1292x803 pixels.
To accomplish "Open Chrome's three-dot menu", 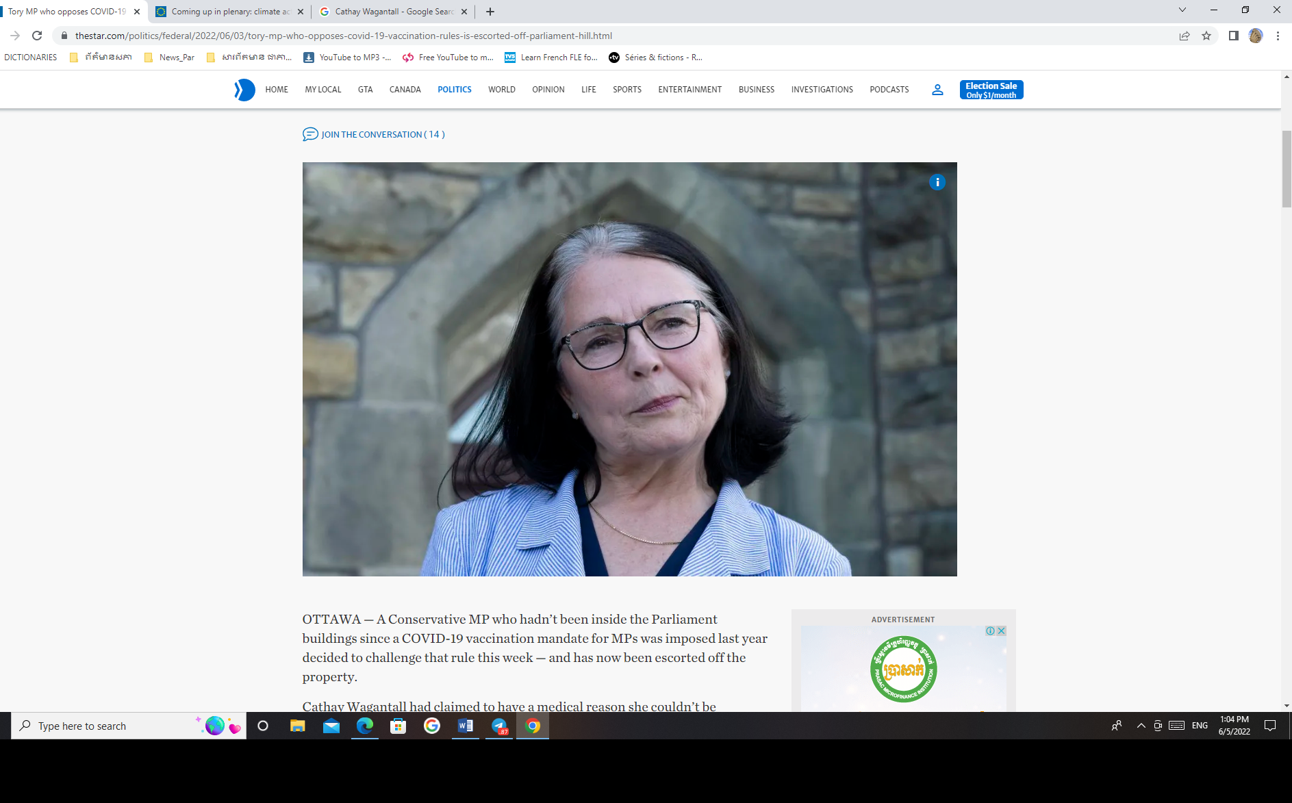I will tap(1278, 36).
